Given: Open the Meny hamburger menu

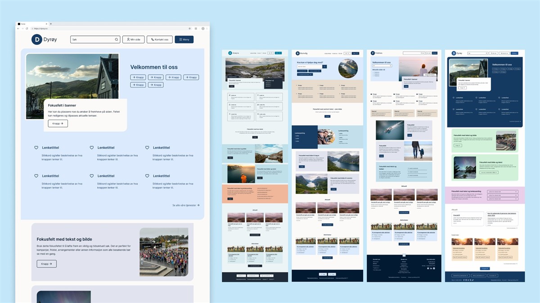Looking at the screenshot, I should point(184,40).
